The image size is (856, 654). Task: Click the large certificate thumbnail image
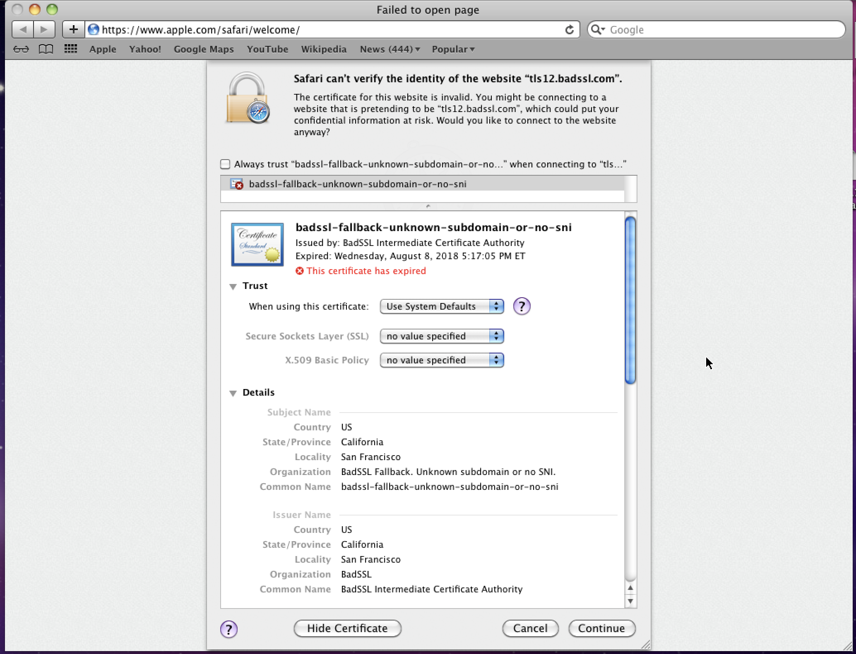point(257,244)
